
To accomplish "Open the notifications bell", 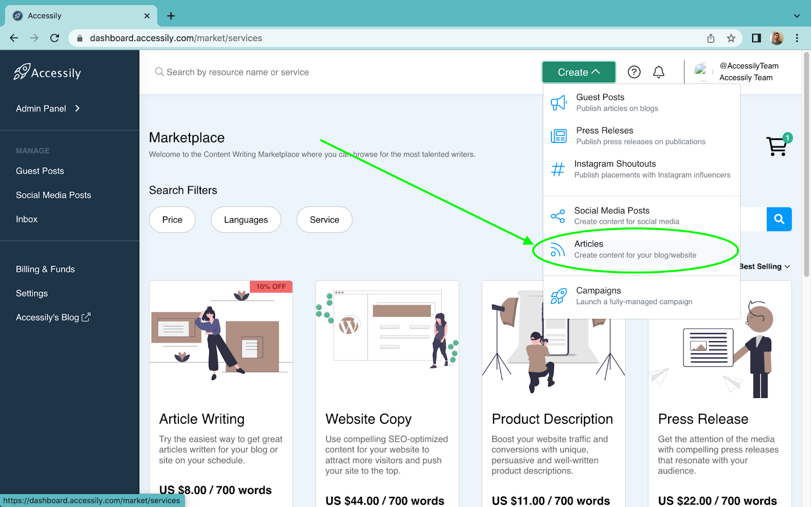I will 658,72.
